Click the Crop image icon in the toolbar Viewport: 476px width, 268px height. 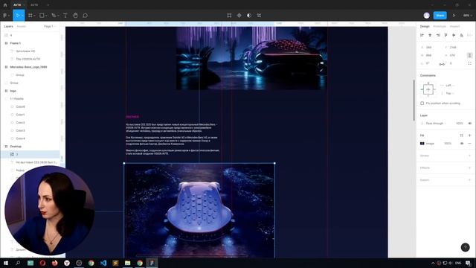pyautogui.click(x=259, y=15)
